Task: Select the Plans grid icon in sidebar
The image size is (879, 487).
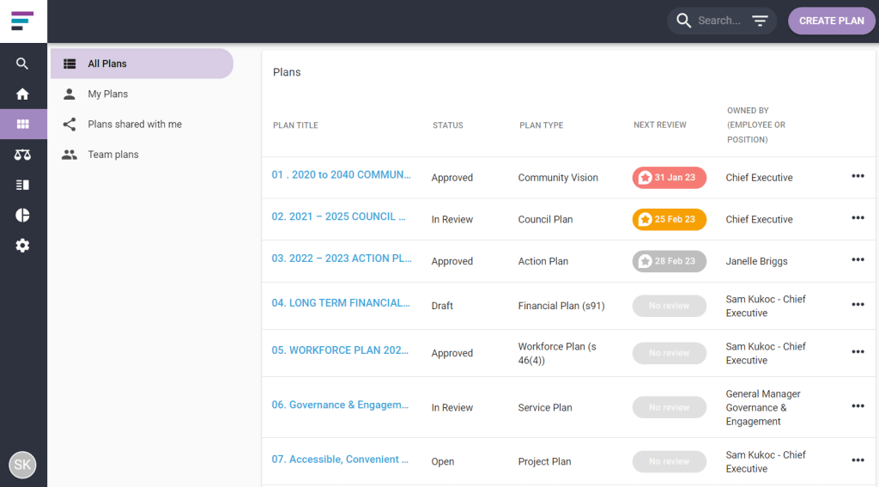Action: 22,124
